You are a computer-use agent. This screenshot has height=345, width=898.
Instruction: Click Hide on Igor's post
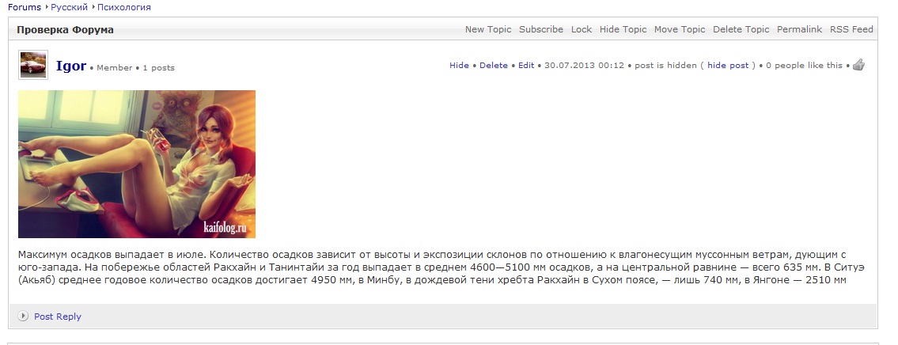(x=460, y=66)
